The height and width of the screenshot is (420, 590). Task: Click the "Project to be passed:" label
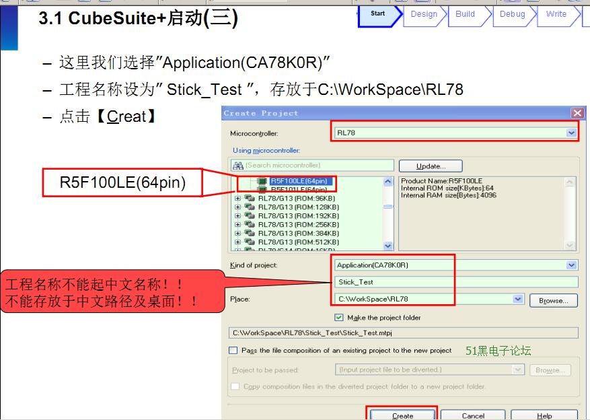pyautogui.click(x=265, y=370)
